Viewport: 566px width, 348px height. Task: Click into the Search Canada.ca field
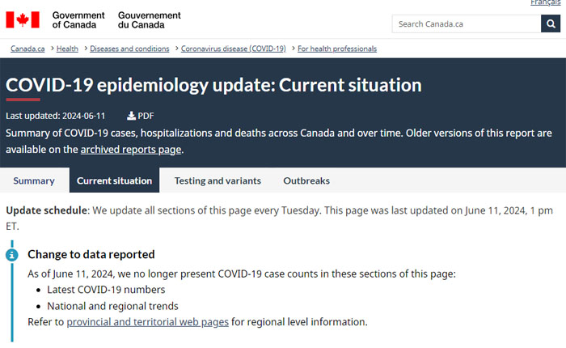[x=466, y=23]
